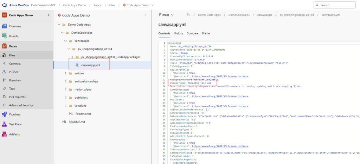This screenshot has height=164, width=360.
Task: Select the Pushes icon in the sidebar
Action: pyautogui.click(x=4, y=72)
